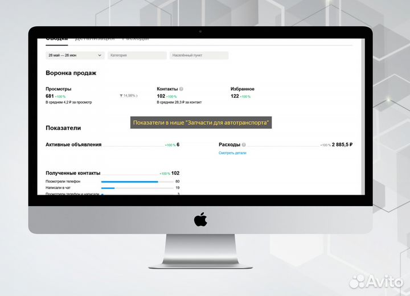Click the Избранное value 122
410x296 pixels.
tap(235, 96)
